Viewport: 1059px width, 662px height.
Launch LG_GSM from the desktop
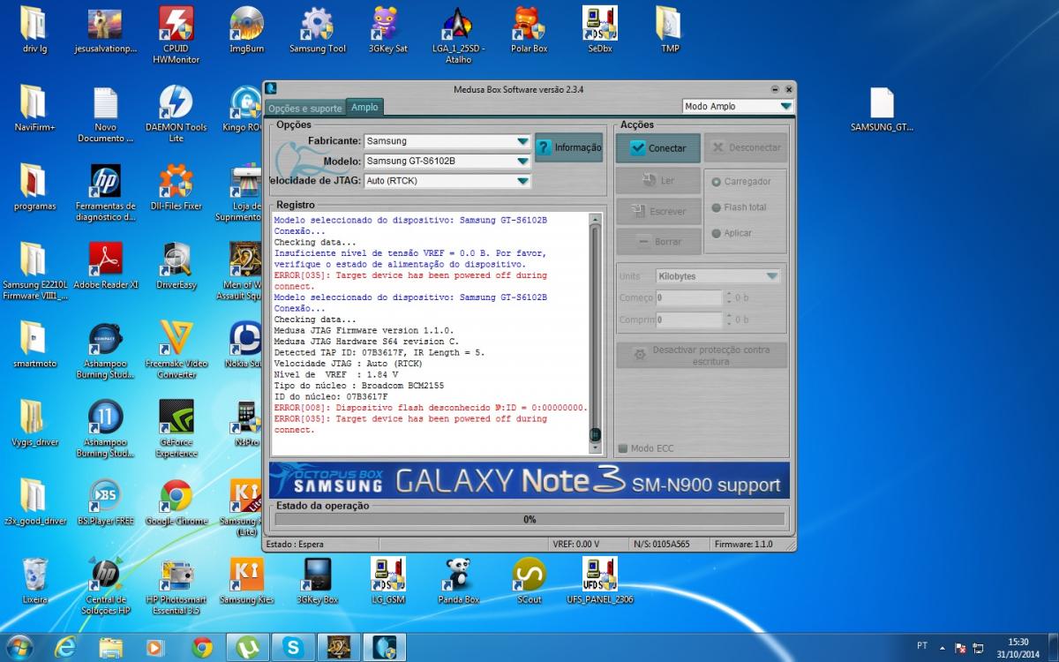coord(387,582)
